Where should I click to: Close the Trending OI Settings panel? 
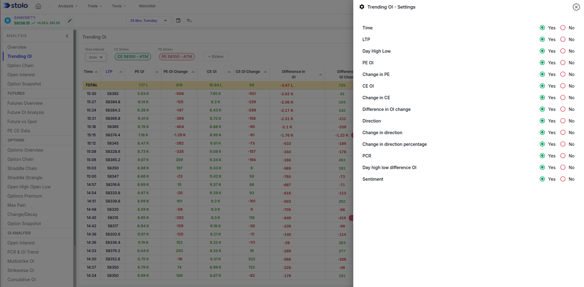click(x=576, y=7)
